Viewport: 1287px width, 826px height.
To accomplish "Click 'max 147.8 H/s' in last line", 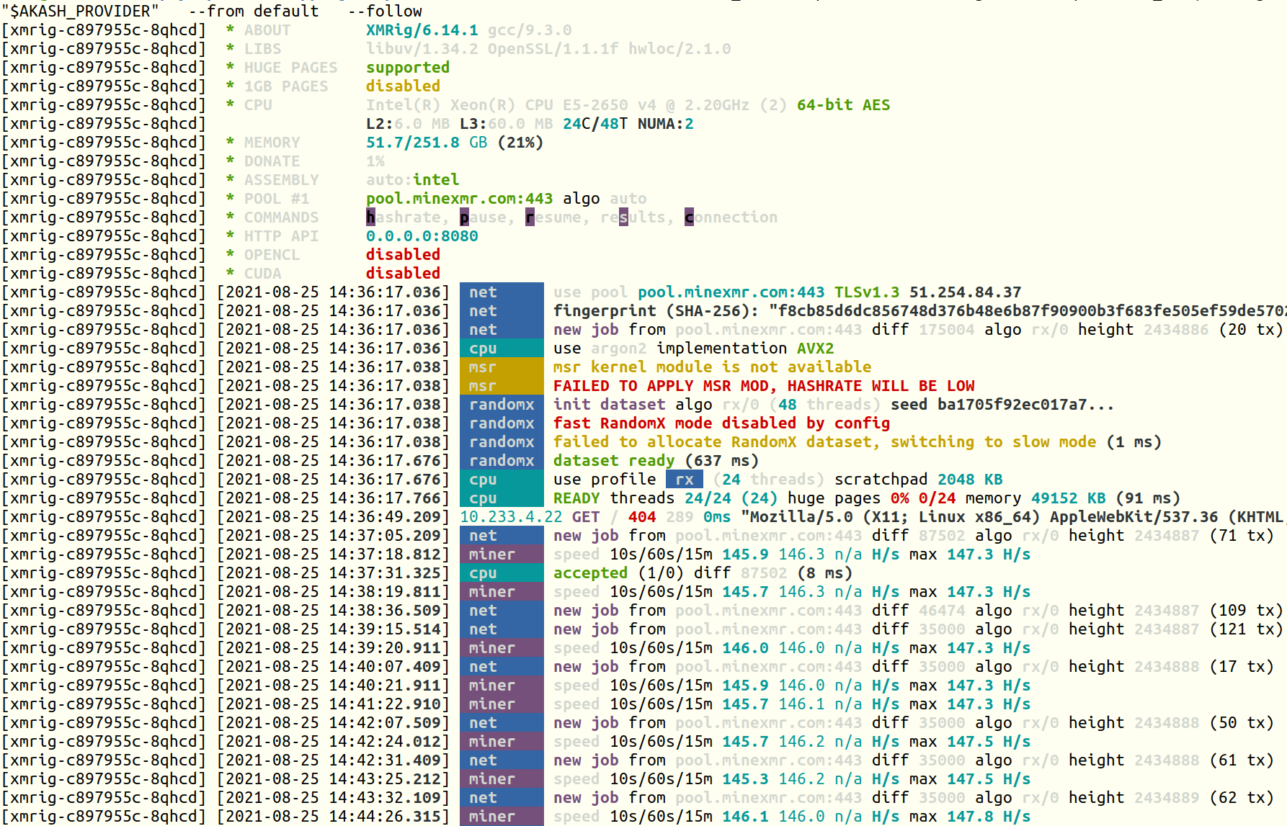I will point(970,817).
